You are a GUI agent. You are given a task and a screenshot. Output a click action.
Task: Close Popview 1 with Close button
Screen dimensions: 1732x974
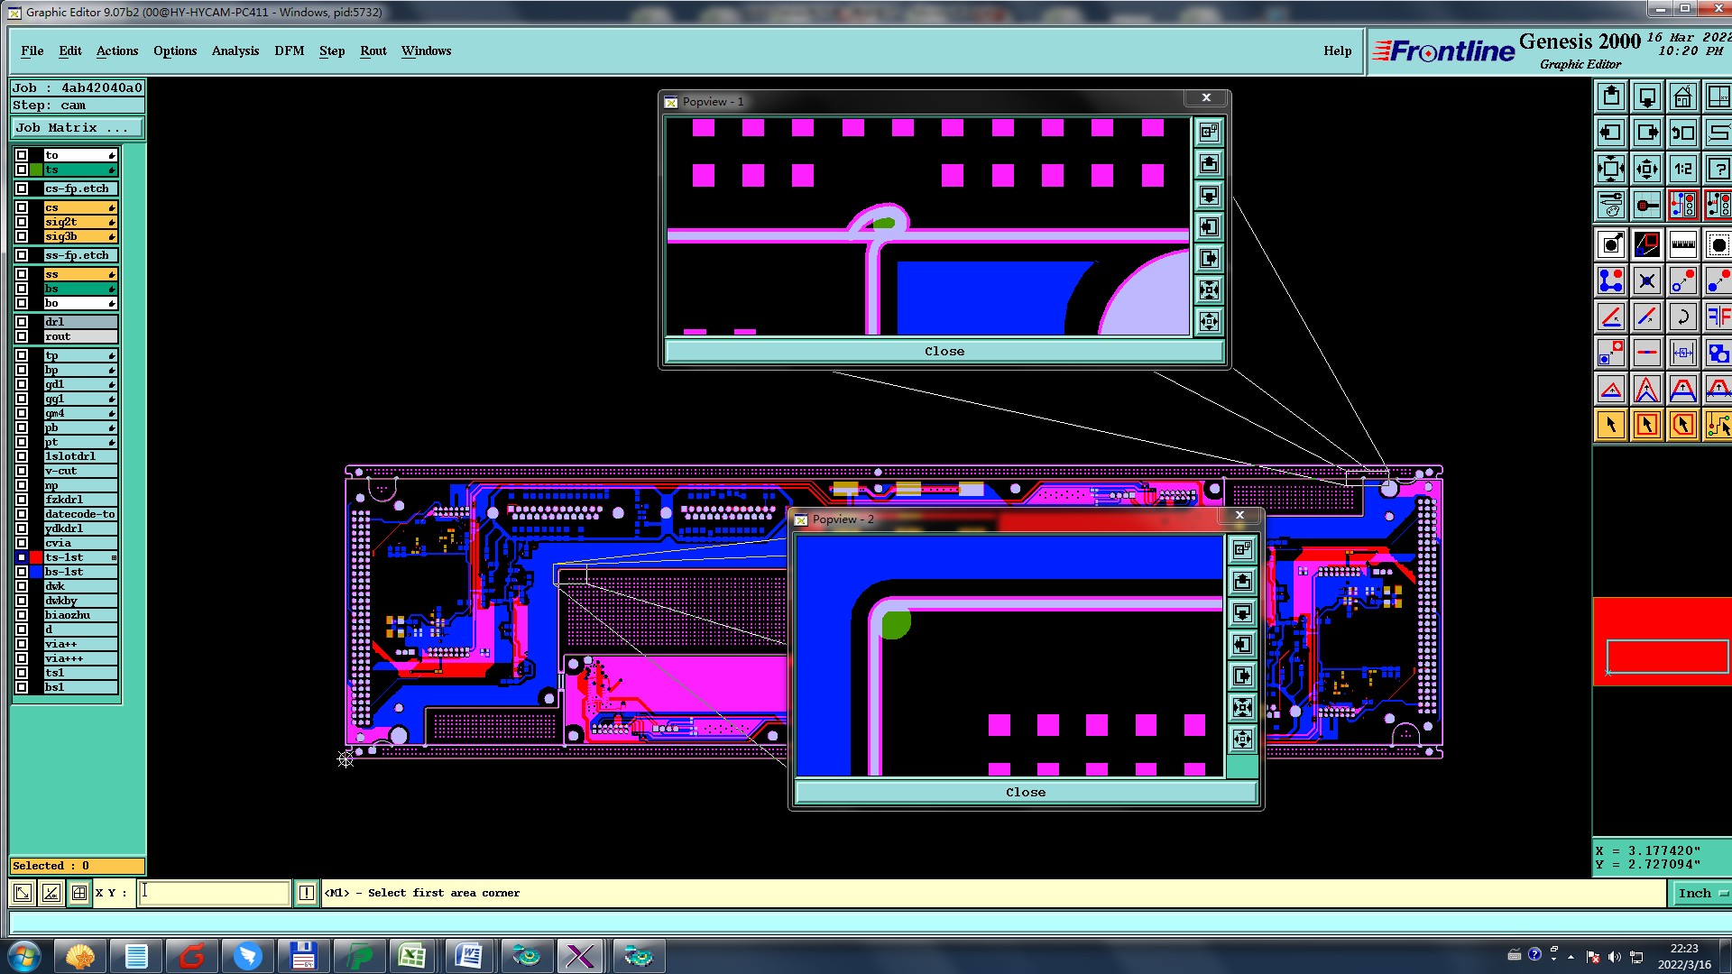pos(944,352)
